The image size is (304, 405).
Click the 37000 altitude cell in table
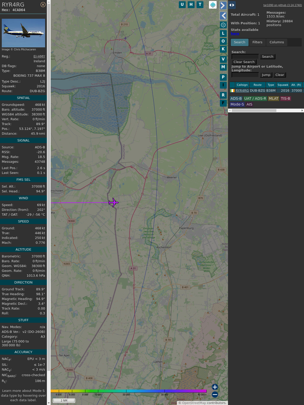click(297, 91)
